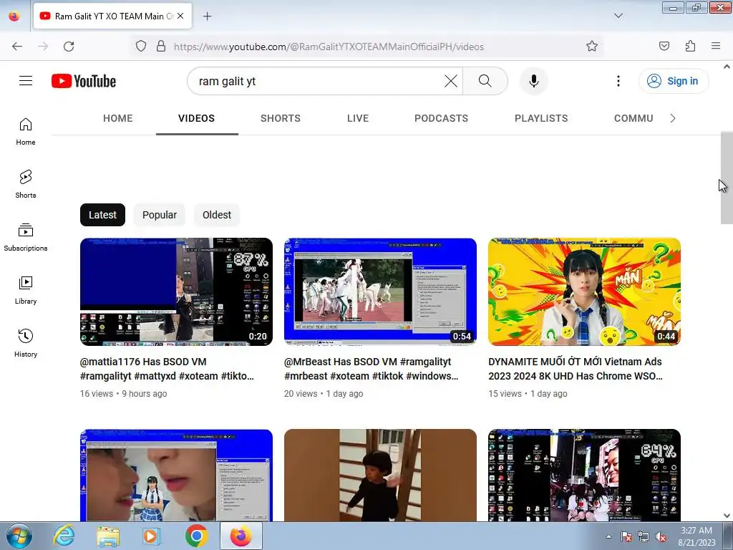The width and height of the screenshot is (733, 550).
Task: Select the VIDEOS channel tab
Action: point(196,118)
